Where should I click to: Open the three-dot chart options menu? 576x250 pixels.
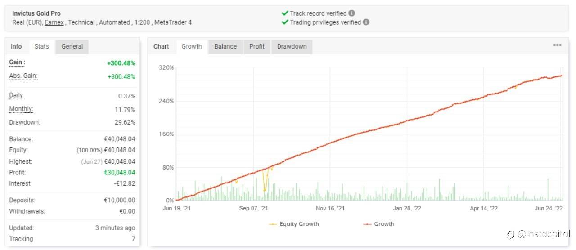tap(557, 45)
